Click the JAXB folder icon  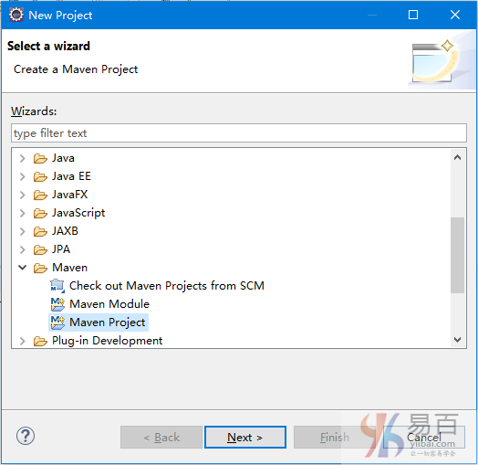point(40,231)
